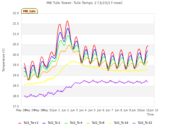This screenshot has height=128, width=170.
Task: Click the 18.0 y-axis tick value
Action: point(16,96)
